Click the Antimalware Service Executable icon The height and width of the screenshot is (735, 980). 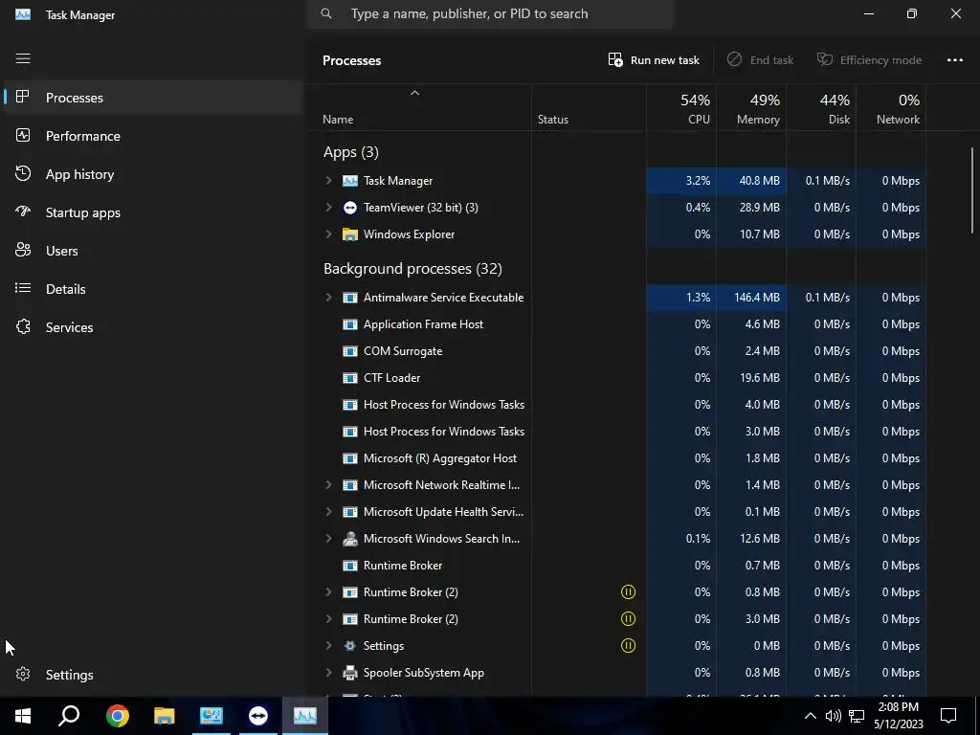(350, 298)
